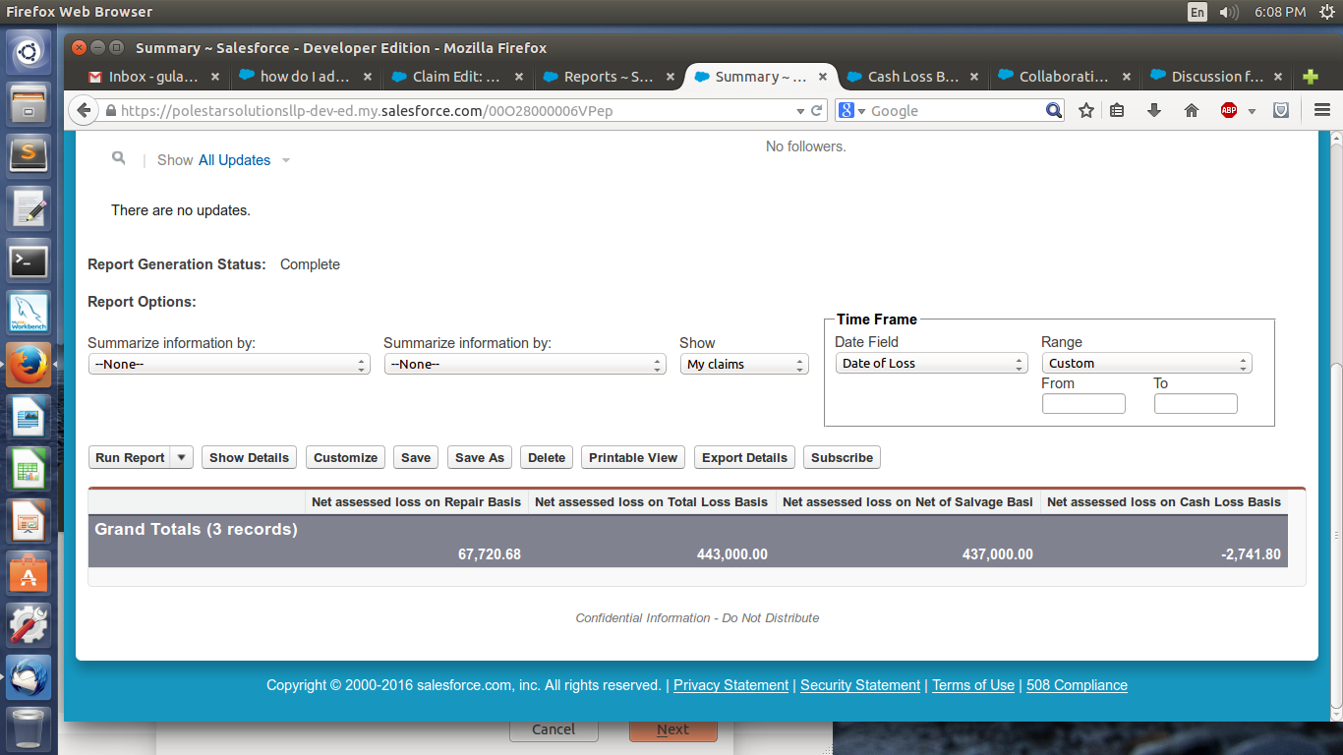Image resolution: width=1343 pixels, height=755 pixels.
Task: Open Firefox hamburger menu
Action: [x=1321, y=111]
